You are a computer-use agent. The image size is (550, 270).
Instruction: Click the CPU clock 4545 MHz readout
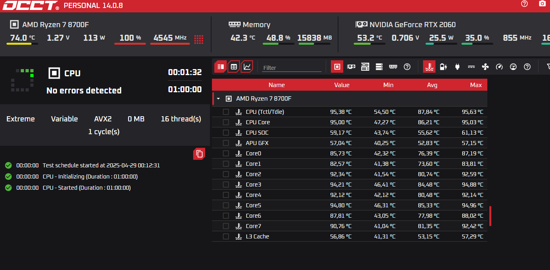[170, 38]
